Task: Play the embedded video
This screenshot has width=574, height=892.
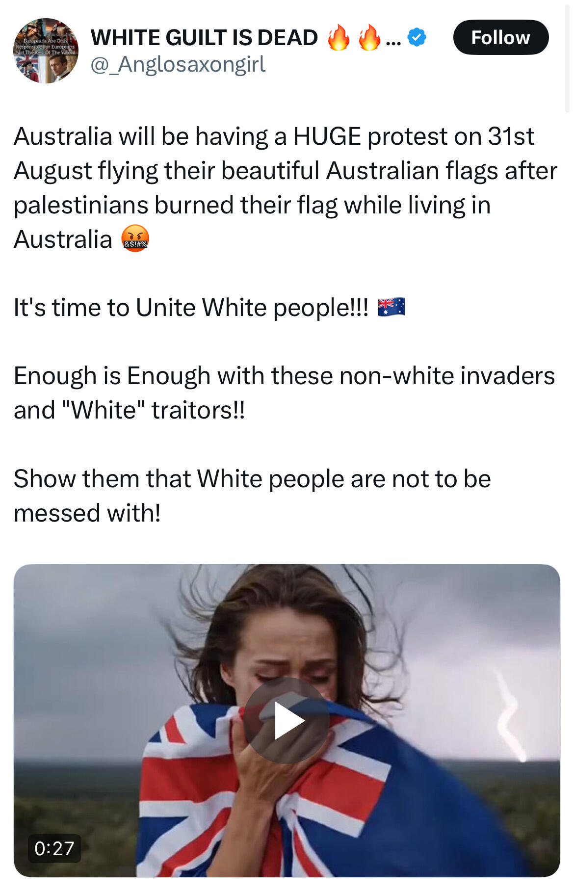Action: (x=287, y=720)
